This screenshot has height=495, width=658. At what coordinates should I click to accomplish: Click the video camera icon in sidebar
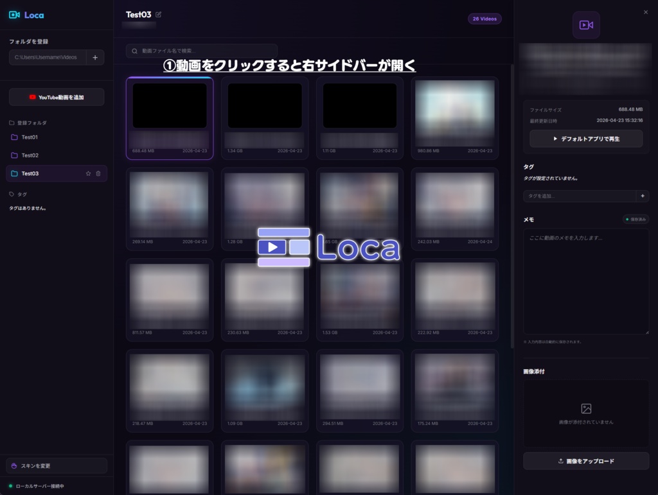coord(586,25)
